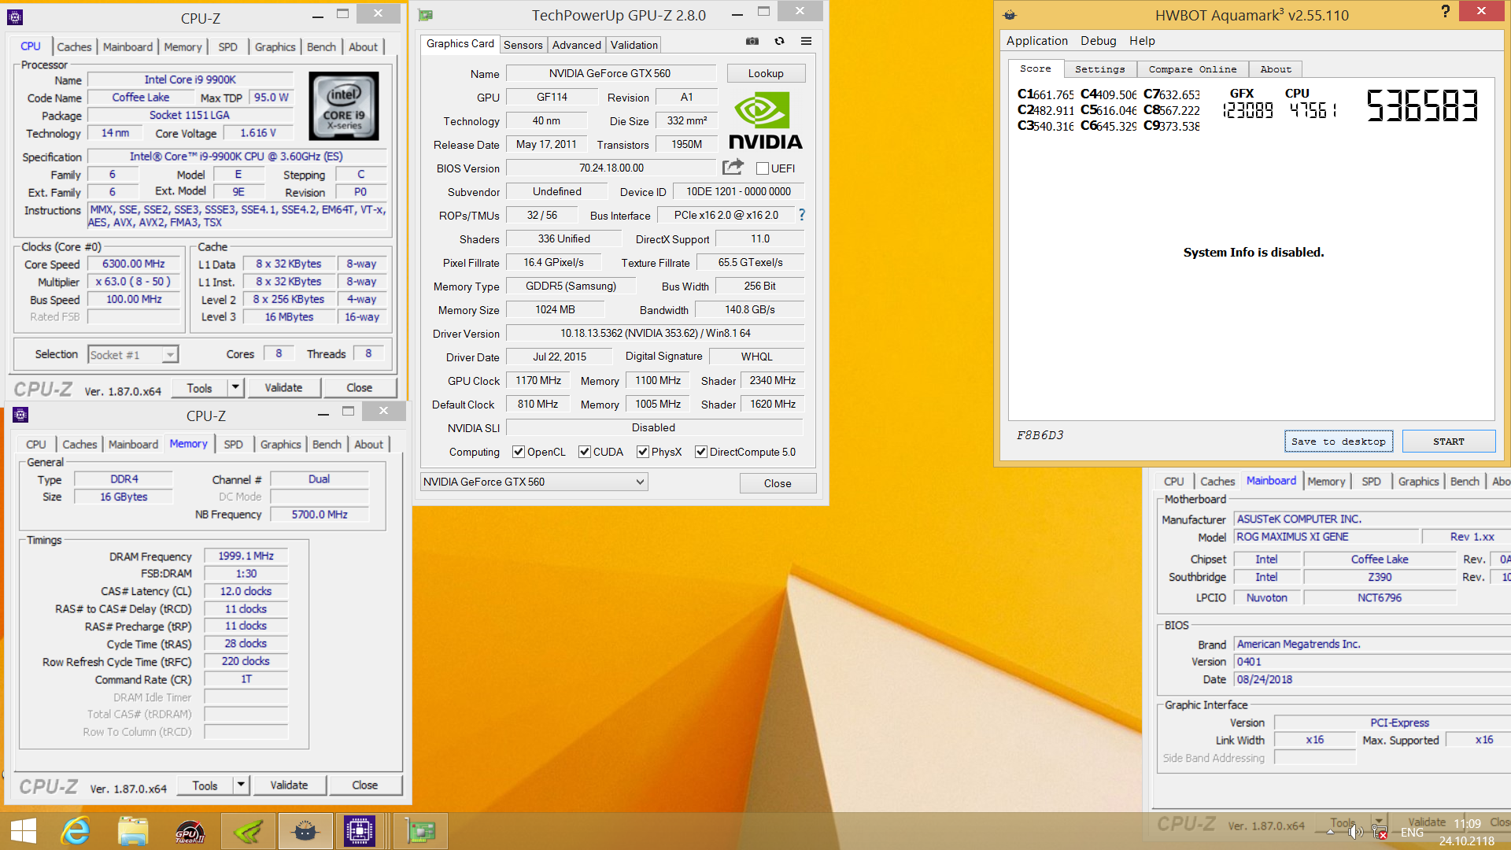Viewport: 1511px width, 850px height.
Task: Launch Internet Explorer from taskbar
Action: (x=76, y=831)
